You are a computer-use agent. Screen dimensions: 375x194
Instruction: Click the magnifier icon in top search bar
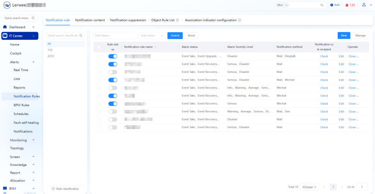coord(322,5)
